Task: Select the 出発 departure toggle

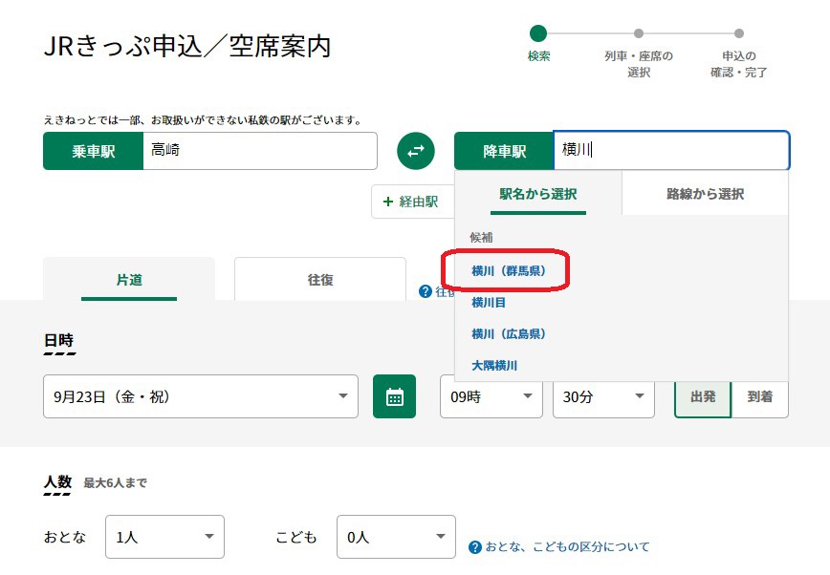Action: 703,396
